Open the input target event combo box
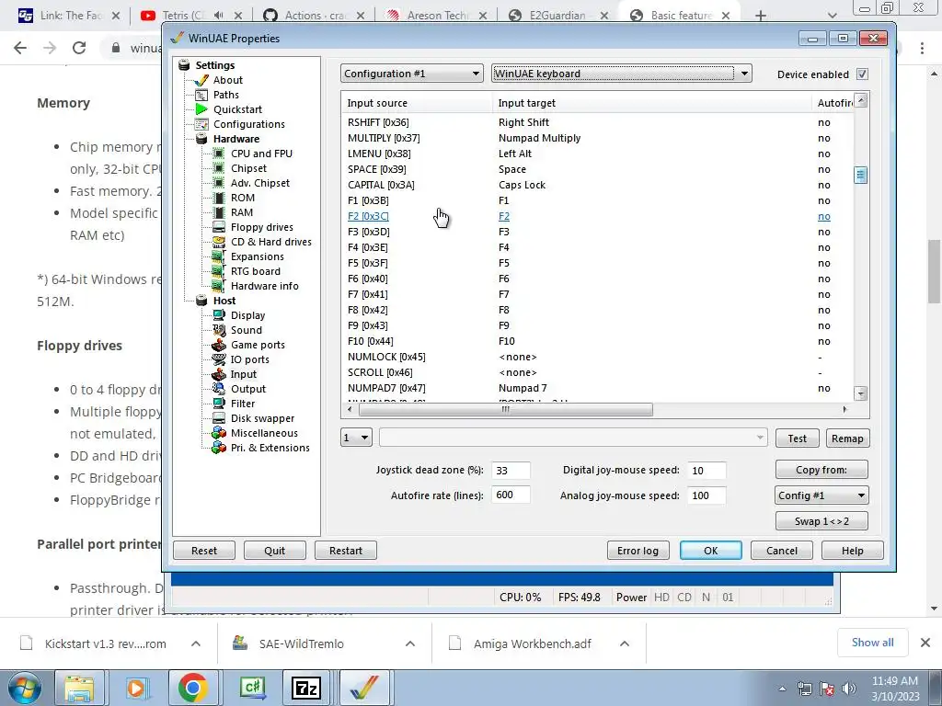Screen dimensions: 942x706 [573, 438]
